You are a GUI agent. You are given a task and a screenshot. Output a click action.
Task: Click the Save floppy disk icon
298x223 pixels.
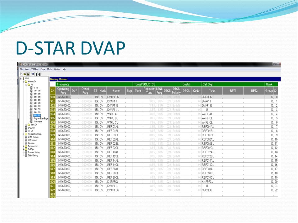[28, 74]
